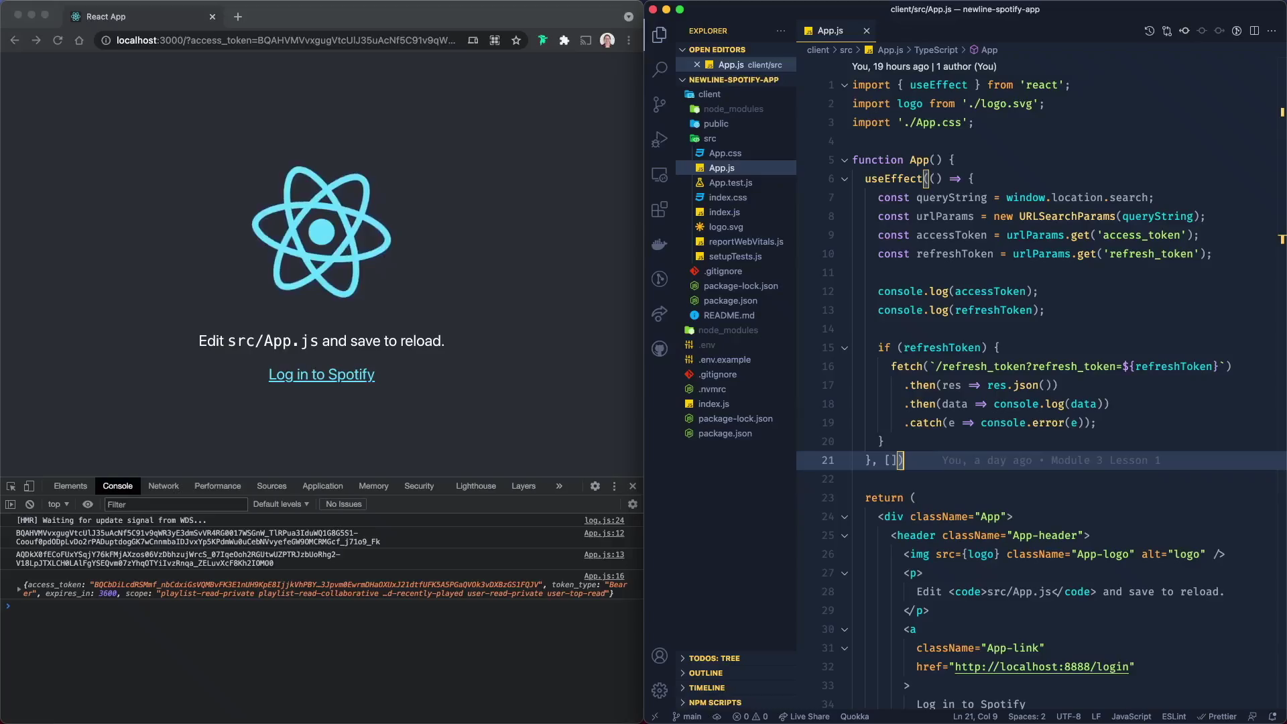Open DevTools customize menu three dots
The width and height of the screenshot is (1287, 724).
click(614, 486)
